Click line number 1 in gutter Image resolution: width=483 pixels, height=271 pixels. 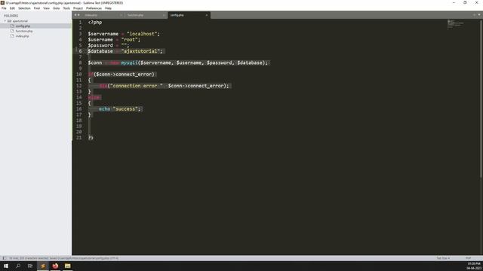click(x=80, y=23)
